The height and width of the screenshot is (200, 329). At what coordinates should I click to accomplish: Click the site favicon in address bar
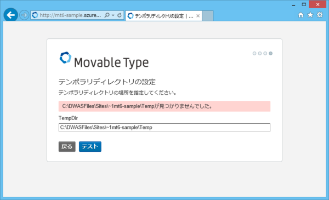[35, 15]
